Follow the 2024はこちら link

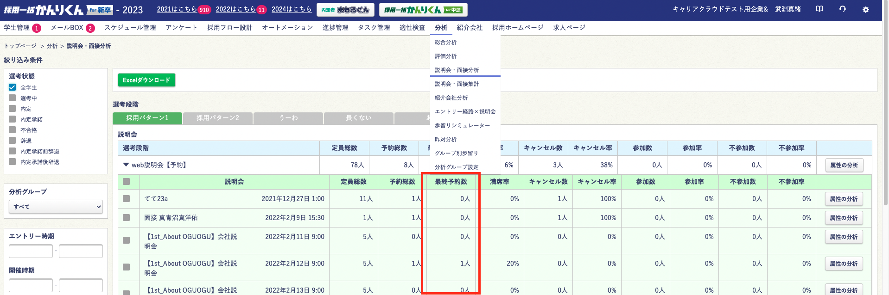[x=292, y=9]
